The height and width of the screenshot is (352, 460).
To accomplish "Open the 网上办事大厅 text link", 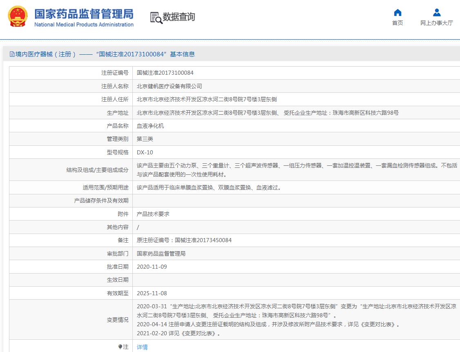I will [437, 23].
